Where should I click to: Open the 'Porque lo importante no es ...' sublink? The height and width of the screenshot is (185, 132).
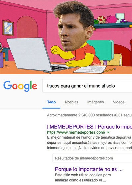point(89,169)
